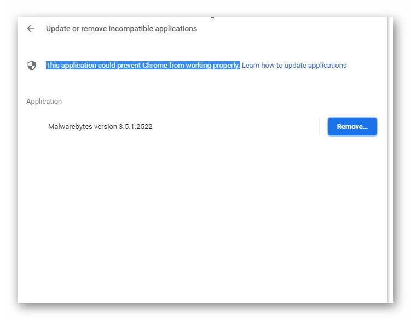This screenshot has width=411, height=320.
Task: Select the 'Malwarebytes version 3.5.1.2522' text
Action: [x=100, y=126]
